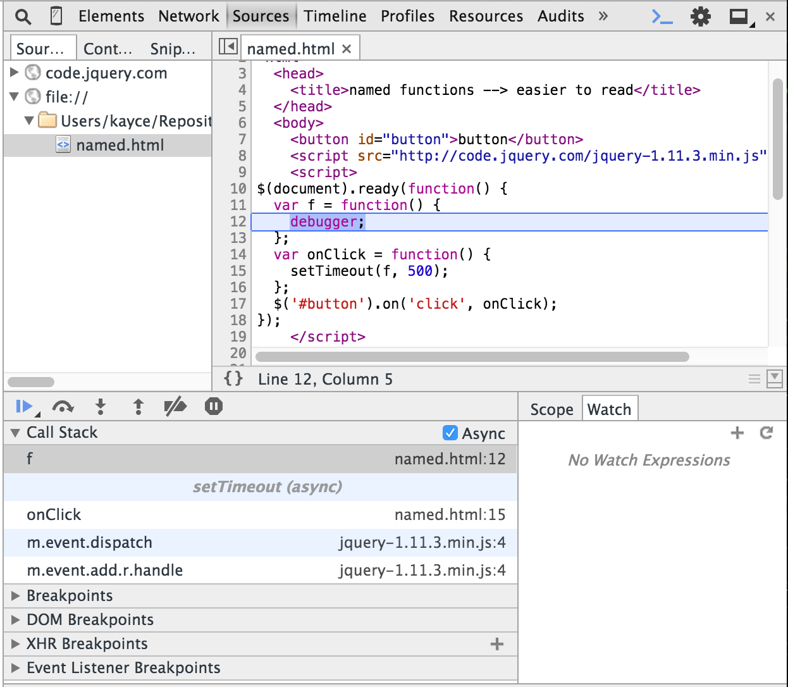Select the Watch tab
Viewport: 788px width, 687px height.
click(x=610, y=409)
